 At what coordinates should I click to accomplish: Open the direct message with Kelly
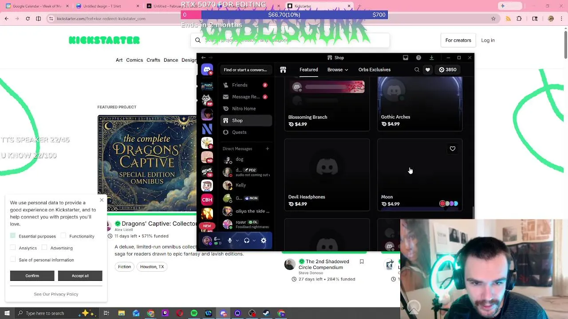click(x=246, y=185)
